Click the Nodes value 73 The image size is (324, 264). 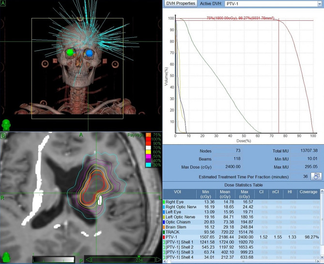coord(238,151)
